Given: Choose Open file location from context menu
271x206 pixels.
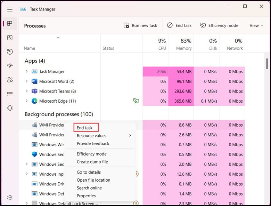Looking at the screenshot, I should pos(93,180).
